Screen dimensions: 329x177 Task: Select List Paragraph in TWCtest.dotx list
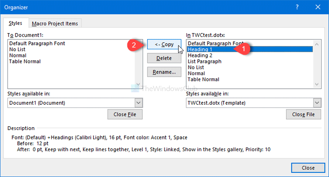pos(204,62)
